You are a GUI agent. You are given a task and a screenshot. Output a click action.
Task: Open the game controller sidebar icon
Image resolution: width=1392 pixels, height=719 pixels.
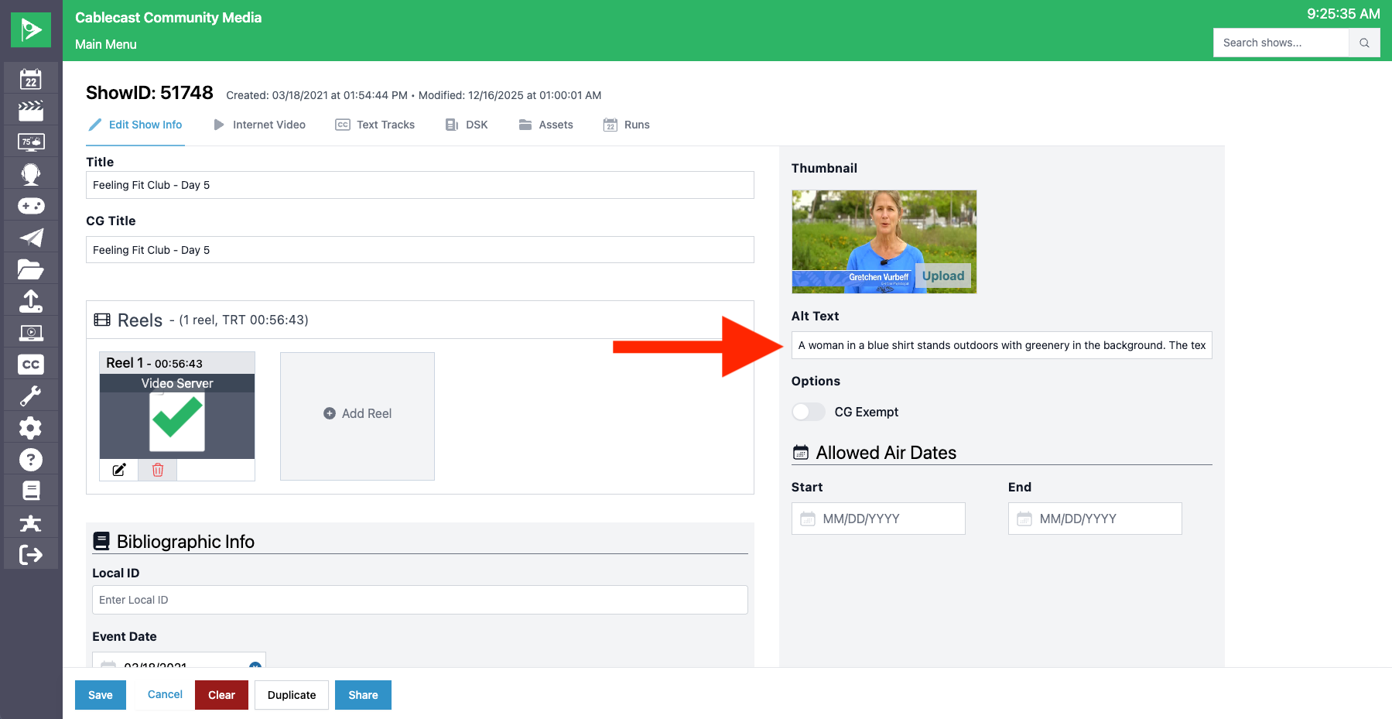click(x=31, y=206)
